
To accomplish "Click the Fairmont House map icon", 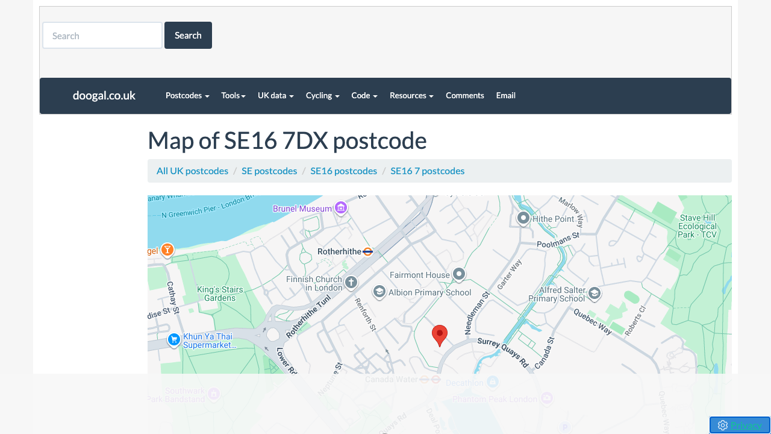I will tap(458, 274).
